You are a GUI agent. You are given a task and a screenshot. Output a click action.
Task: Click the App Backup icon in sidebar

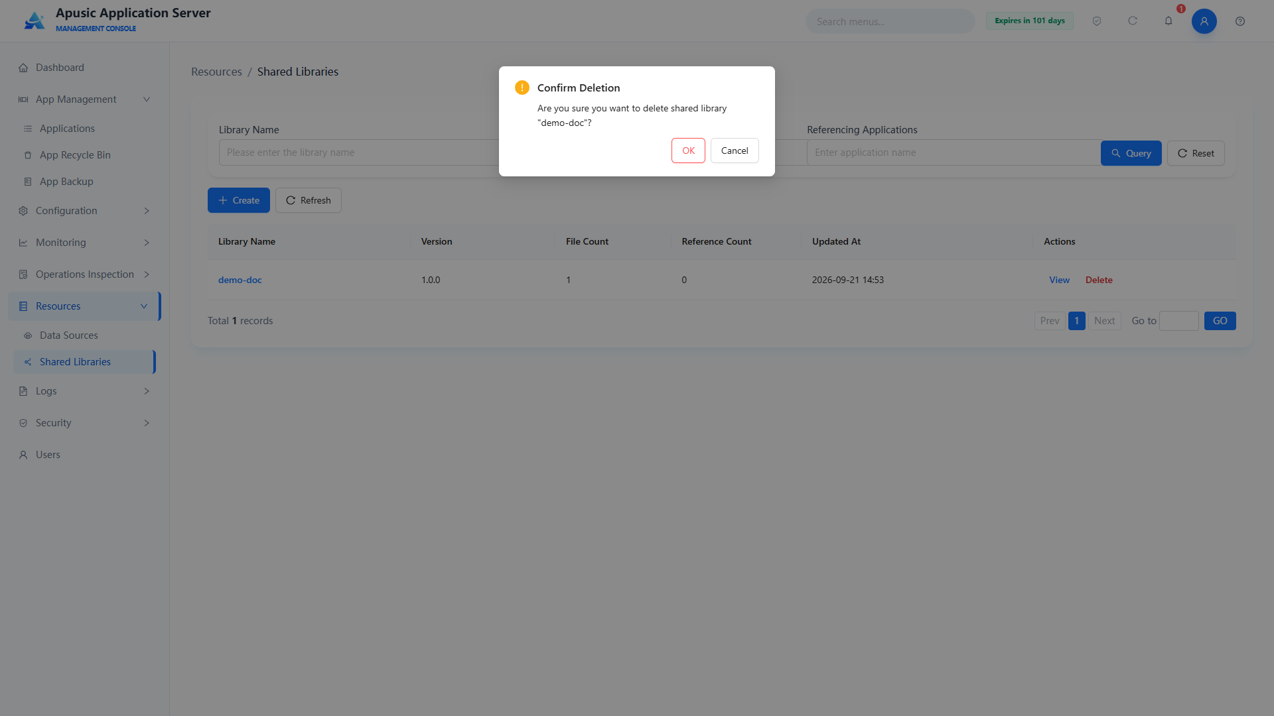point(28,182)
